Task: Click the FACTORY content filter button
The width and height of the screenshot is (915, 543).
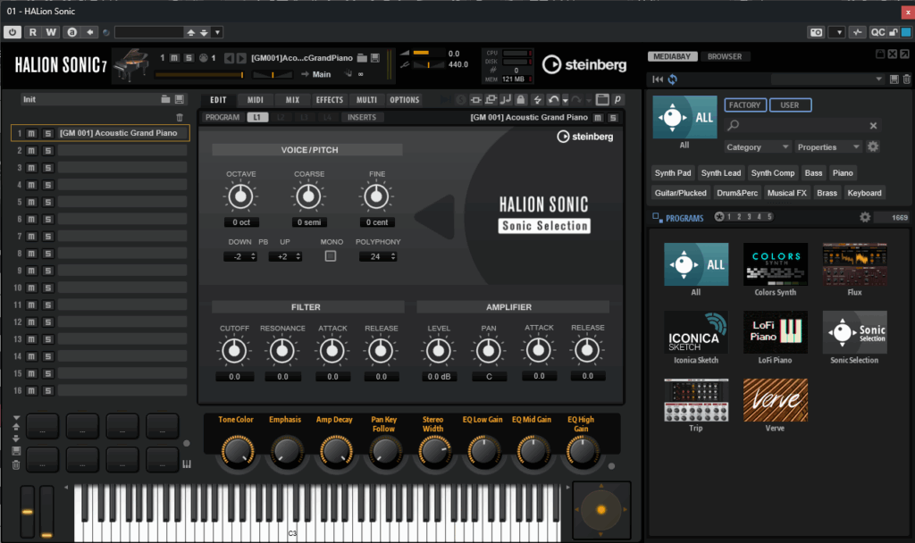Action: click(x=745, y=104)
